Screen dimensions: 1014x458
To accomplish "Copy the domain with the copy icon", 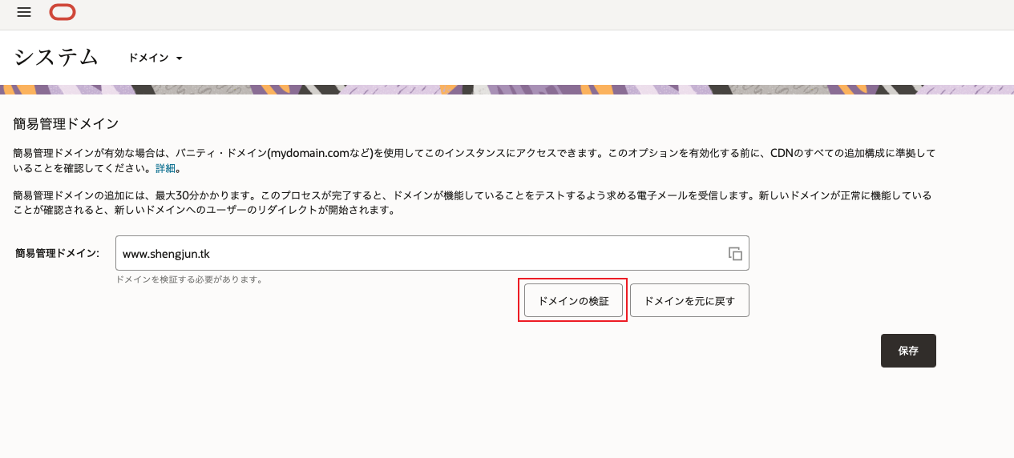I will (735, 254).
